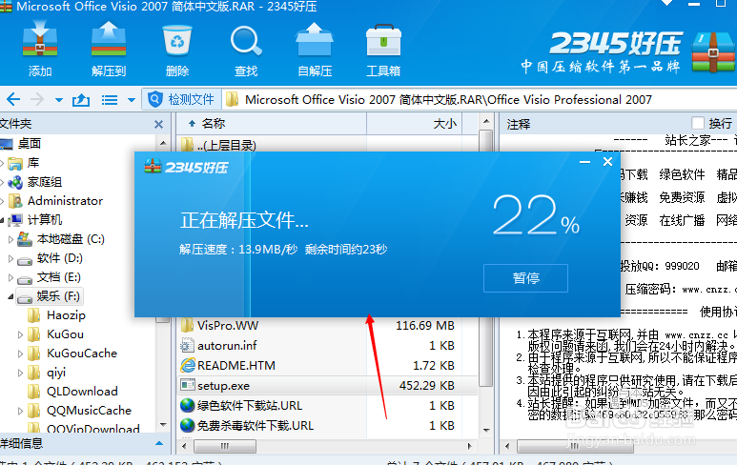Sort by the 名称 column header

tap(272, 124)
